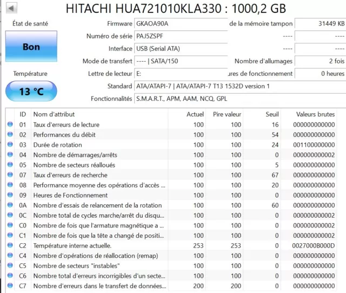The height and width of the screenshot is (293, 346).
Task: Click the serial number field PAJ5ZSPF
Action: click(181, 36)
